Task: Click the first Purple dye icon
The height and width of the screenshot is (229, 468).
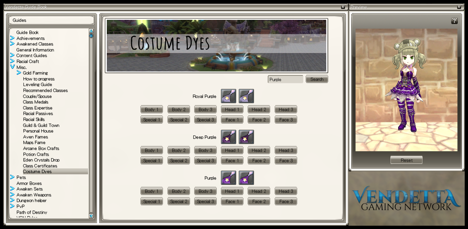Action: click(x=229, y=178)
